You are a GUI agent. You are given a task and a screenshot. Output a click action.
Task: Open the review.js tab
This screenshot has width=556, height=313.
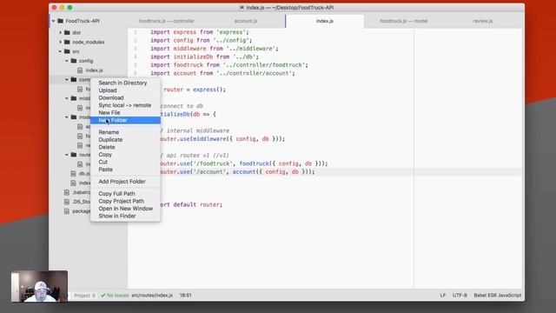tap(483, 21)
